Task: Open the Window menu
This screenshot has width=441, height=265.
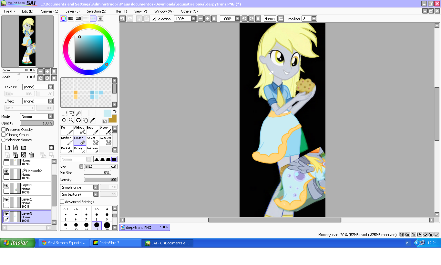Action: (164, 11)
